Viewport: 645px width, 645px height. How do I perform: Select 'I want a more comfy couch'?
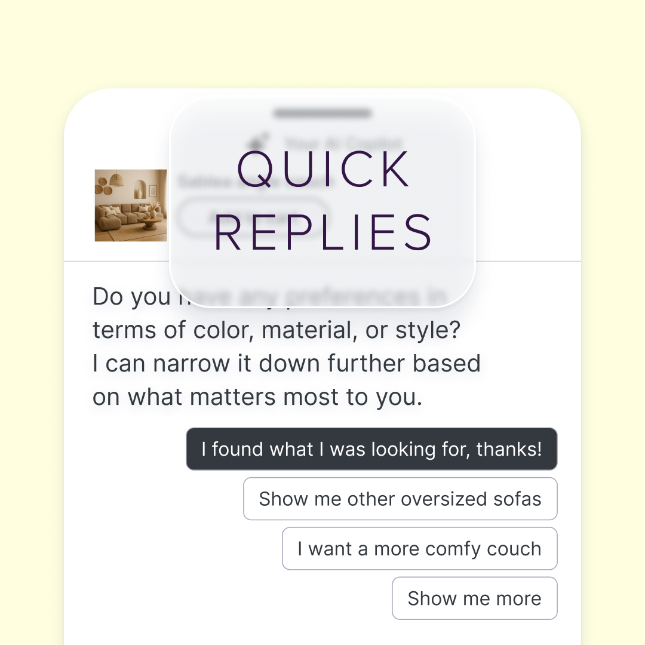coord(420,548)
